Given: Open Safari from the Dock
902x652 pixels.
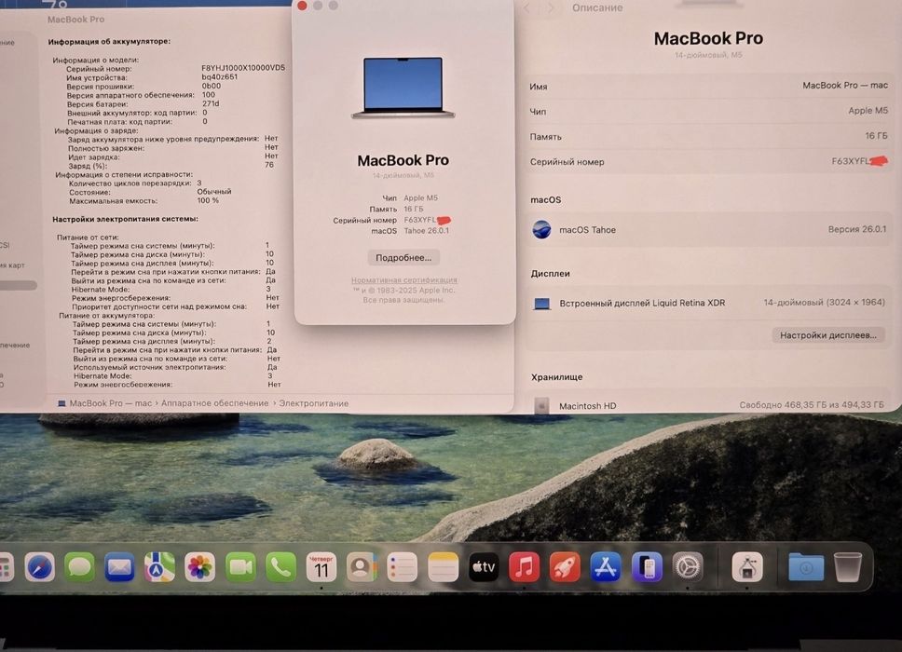Looking at the screenshot, I should pyautogui.click(x=40, y=567).
